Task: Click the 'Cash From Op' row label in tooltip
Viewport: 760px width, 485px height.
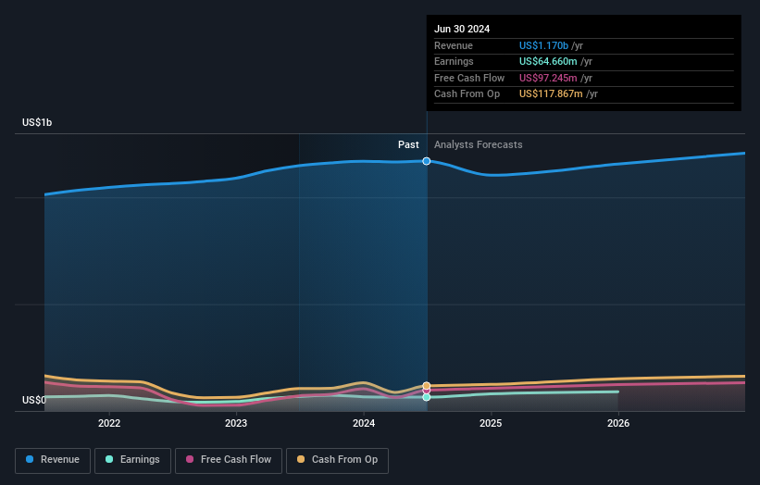Action: 467,94
